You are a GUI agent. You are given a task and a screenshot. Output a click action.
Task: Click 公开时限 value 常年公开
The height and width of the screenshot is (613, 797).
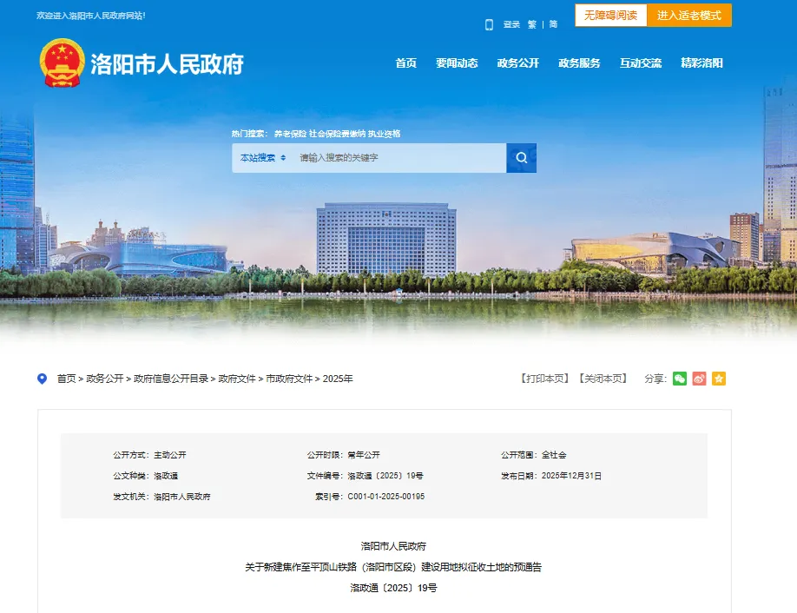click(364, 455)
